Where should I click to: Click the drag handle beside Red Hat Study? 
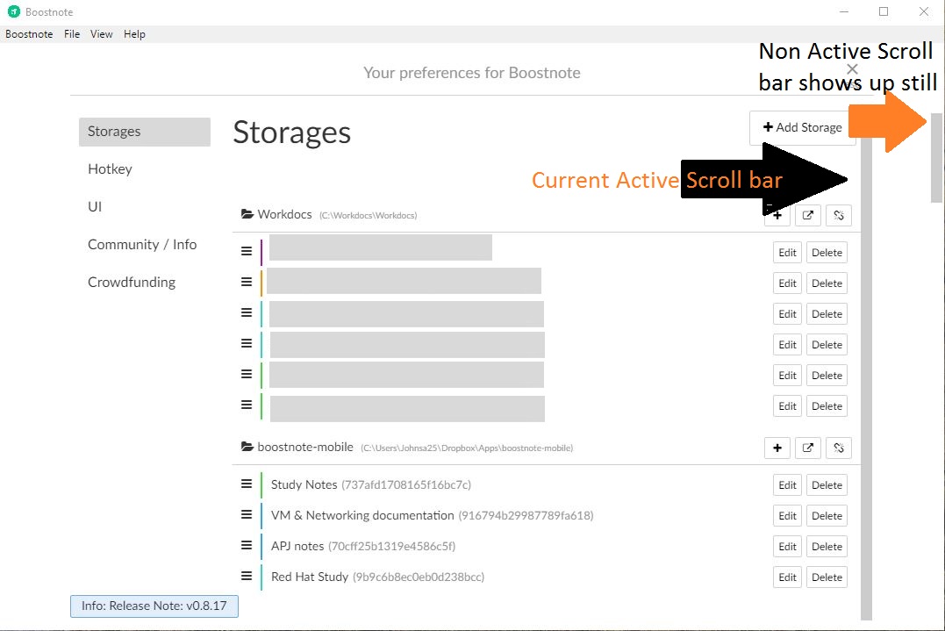pyautogui.click(x=247, y=577)
